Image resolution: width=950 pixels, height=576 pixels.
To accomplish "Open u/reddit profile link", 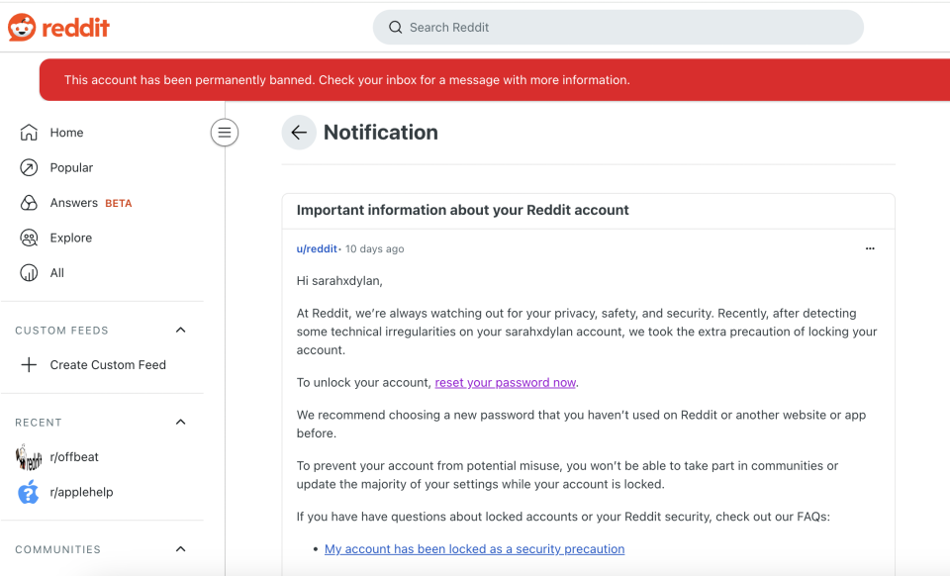I will click(x=317, y=249).
